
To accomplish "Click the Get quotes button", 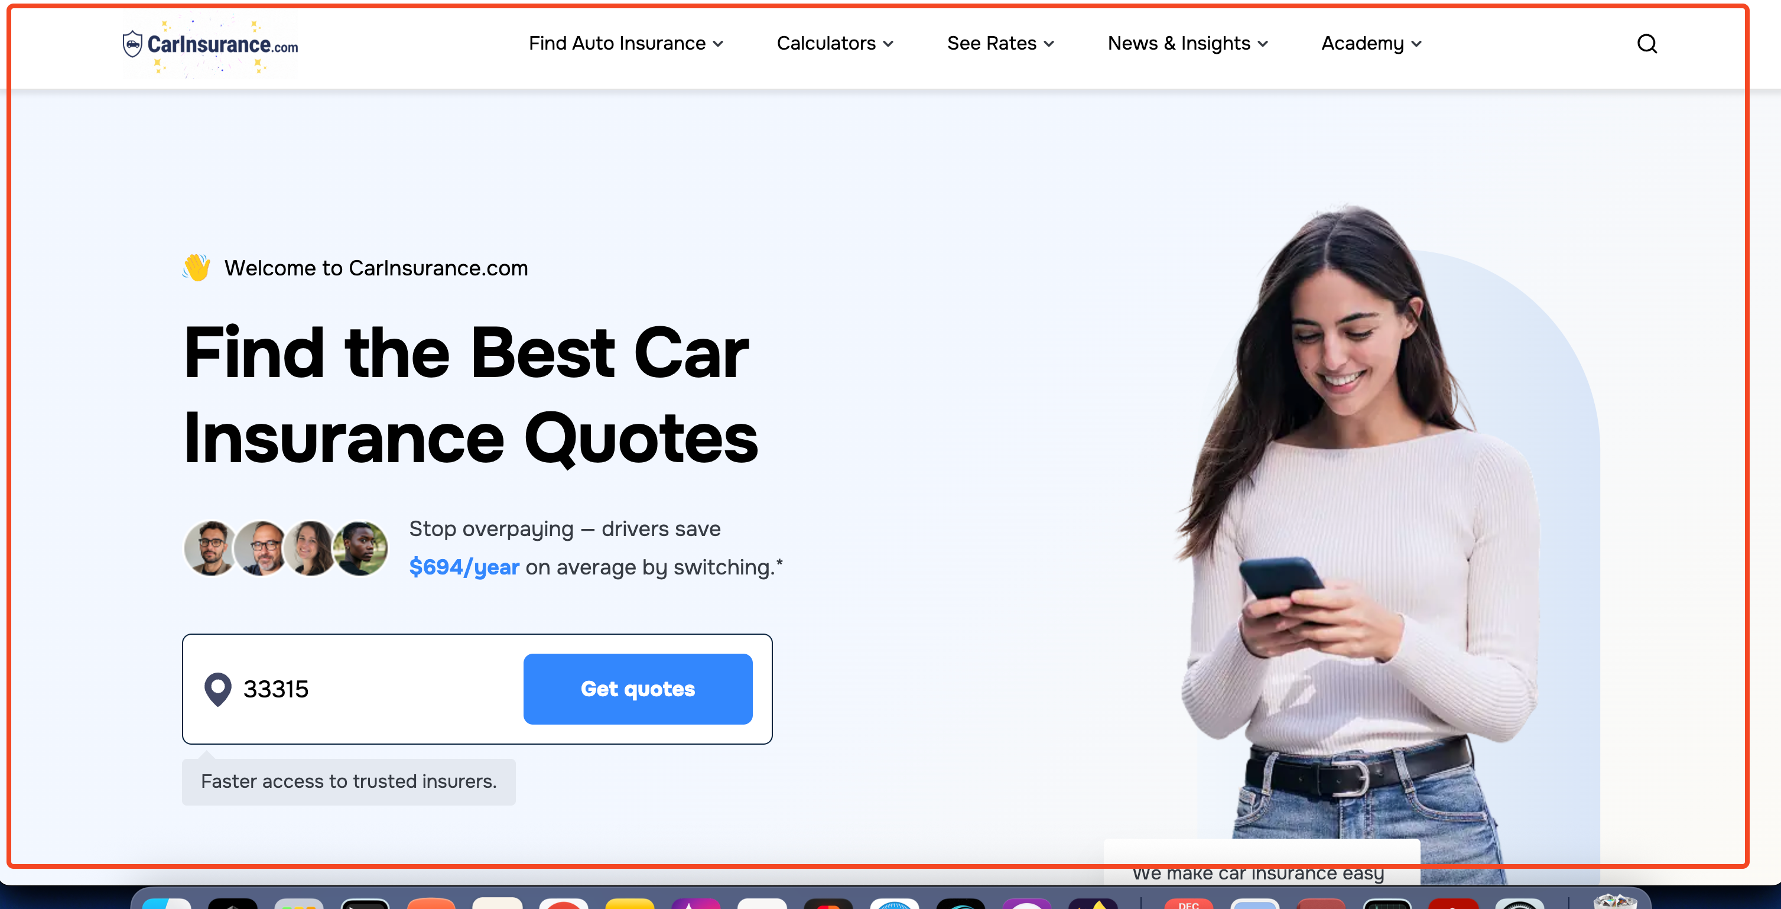I will pyautogui.click(x=638, y=689).
